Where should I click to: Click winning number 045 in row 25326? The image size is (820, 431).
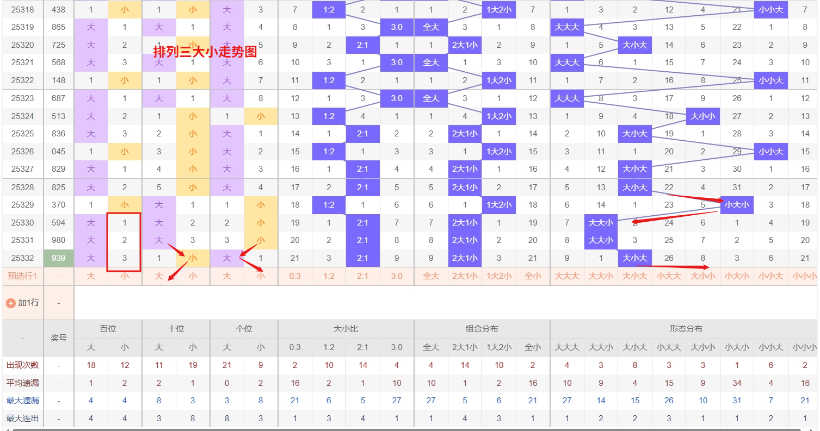[59, 152]
